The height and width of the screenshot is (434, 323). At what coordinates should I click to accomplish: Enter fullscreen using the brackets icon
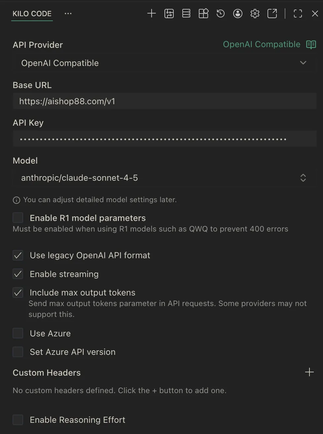(298, 14)
